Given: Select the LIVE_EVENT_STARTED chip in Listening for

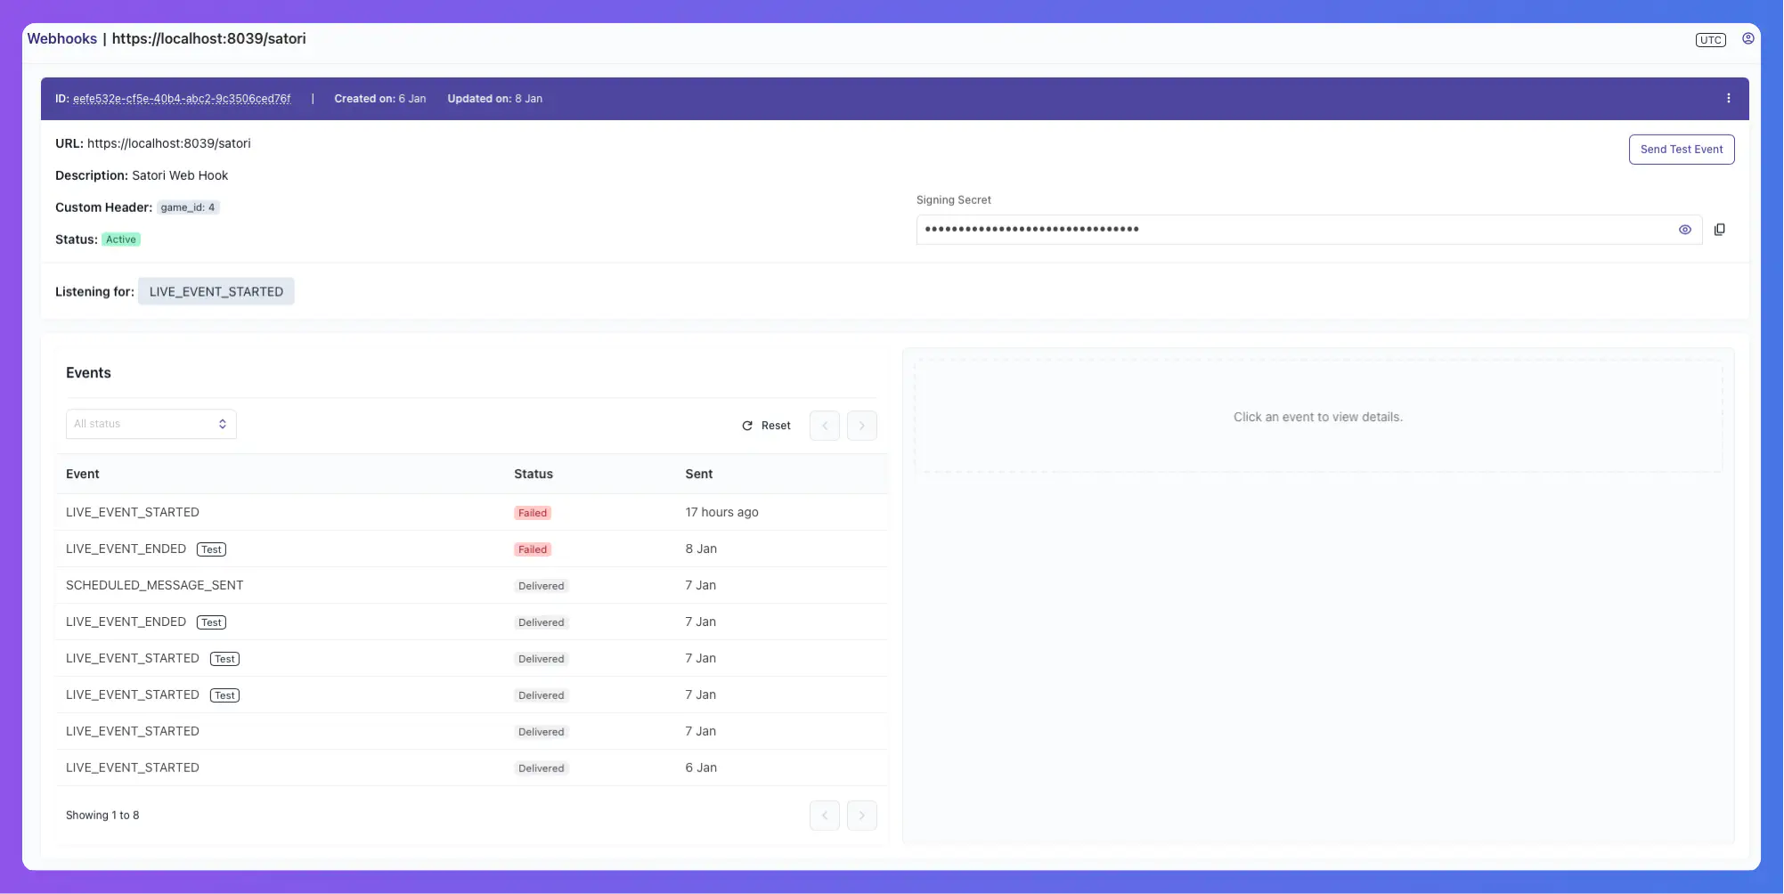Looking at the screenshot, I should (216, 292).
